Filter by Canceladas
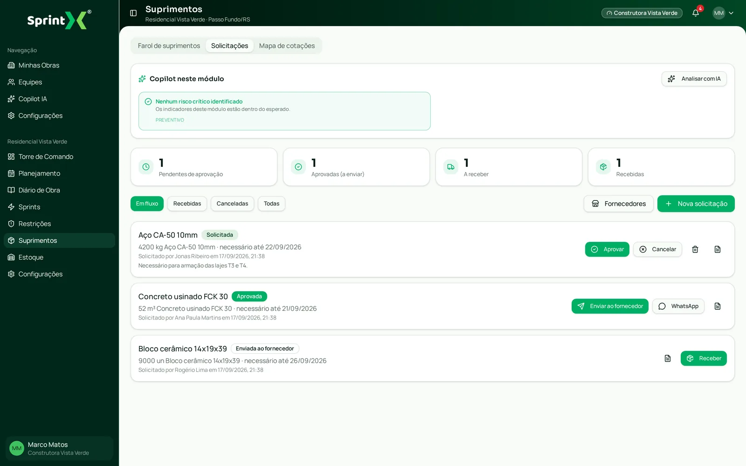 point(232,204)
